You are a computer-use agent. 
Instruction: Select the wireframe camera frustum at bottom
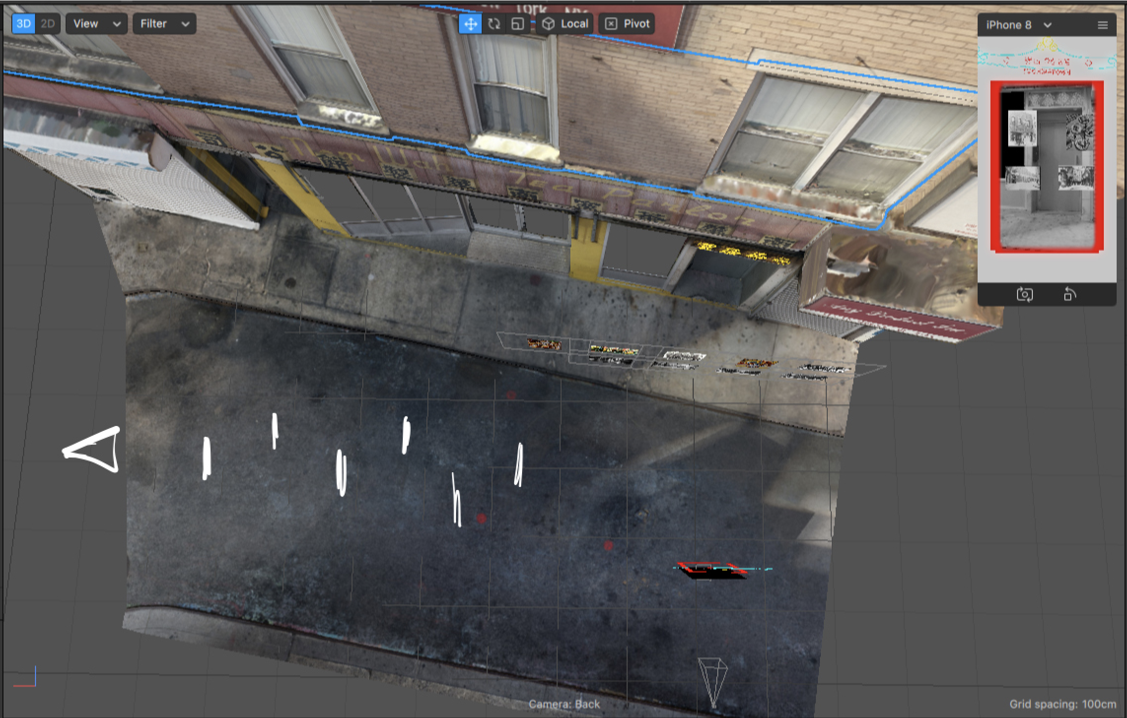pyautogui.click(x=713, y=680)
